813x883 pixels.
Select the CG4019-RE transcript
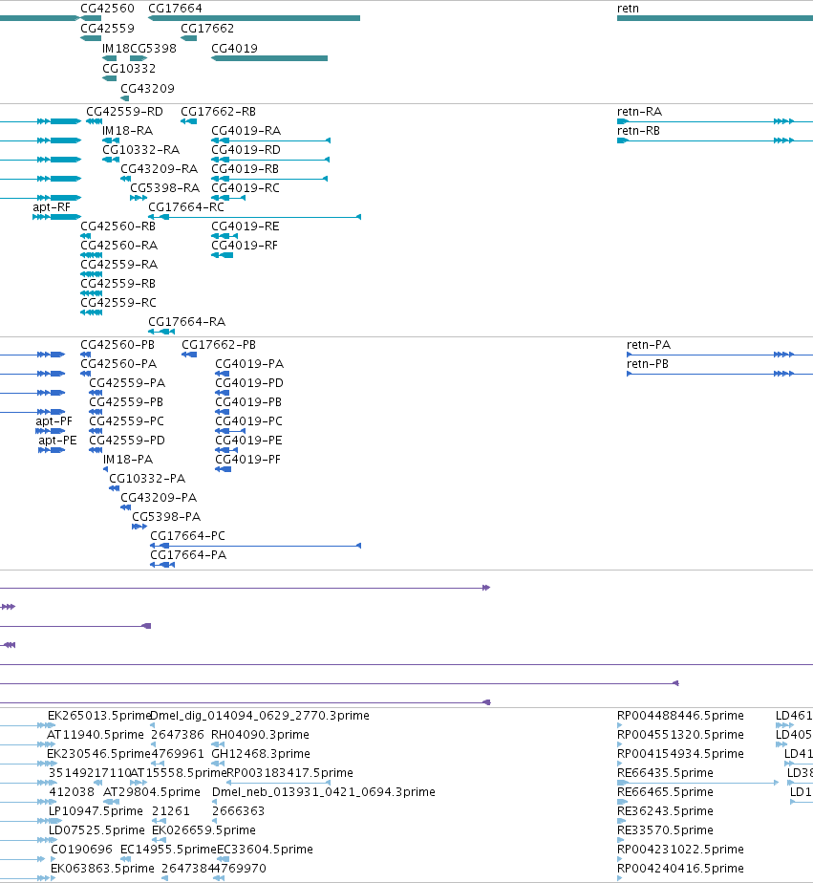225,236
